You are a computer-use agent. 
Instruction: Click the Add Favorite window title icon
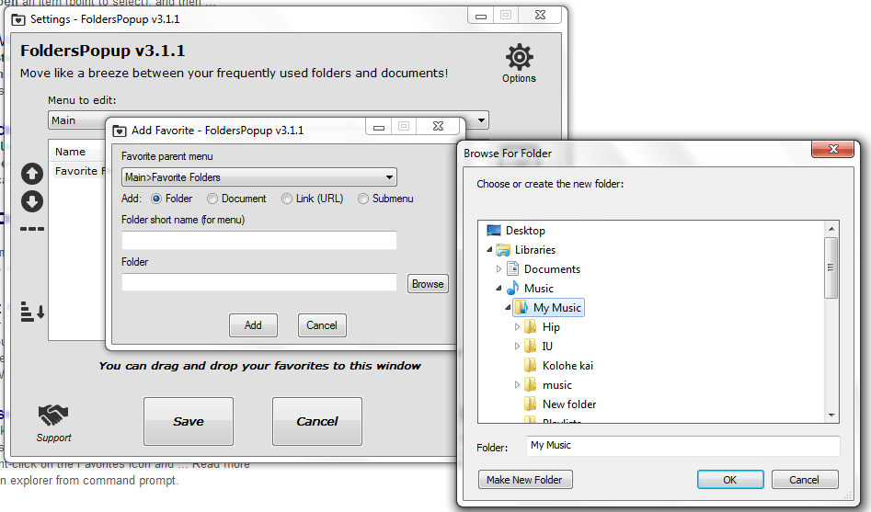pos(120,131)
